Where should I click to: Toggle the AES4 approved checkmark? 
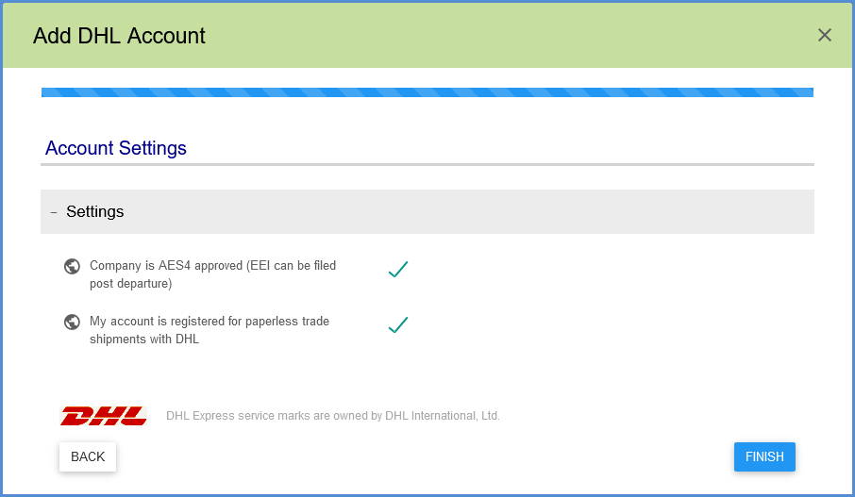point(398,269)
